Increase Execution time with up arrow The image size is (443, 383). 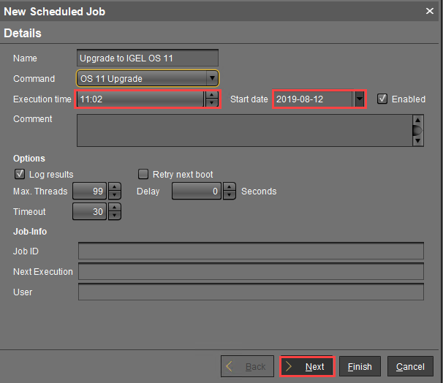tap(212, 94)
